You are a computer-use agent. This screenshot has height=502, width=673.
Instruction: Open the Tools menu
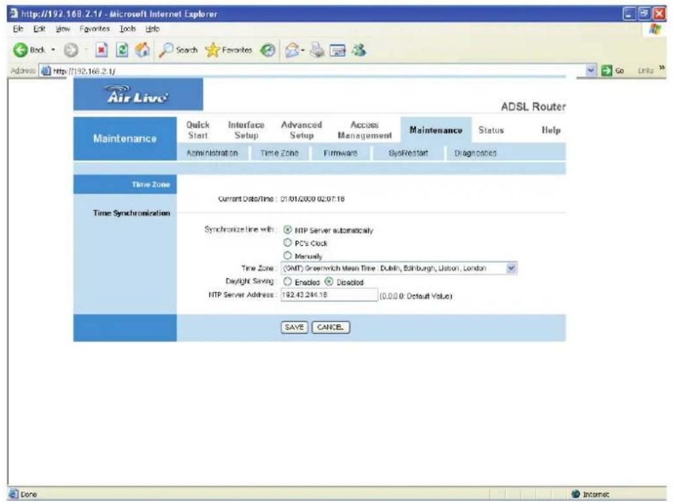click(128, 29)
